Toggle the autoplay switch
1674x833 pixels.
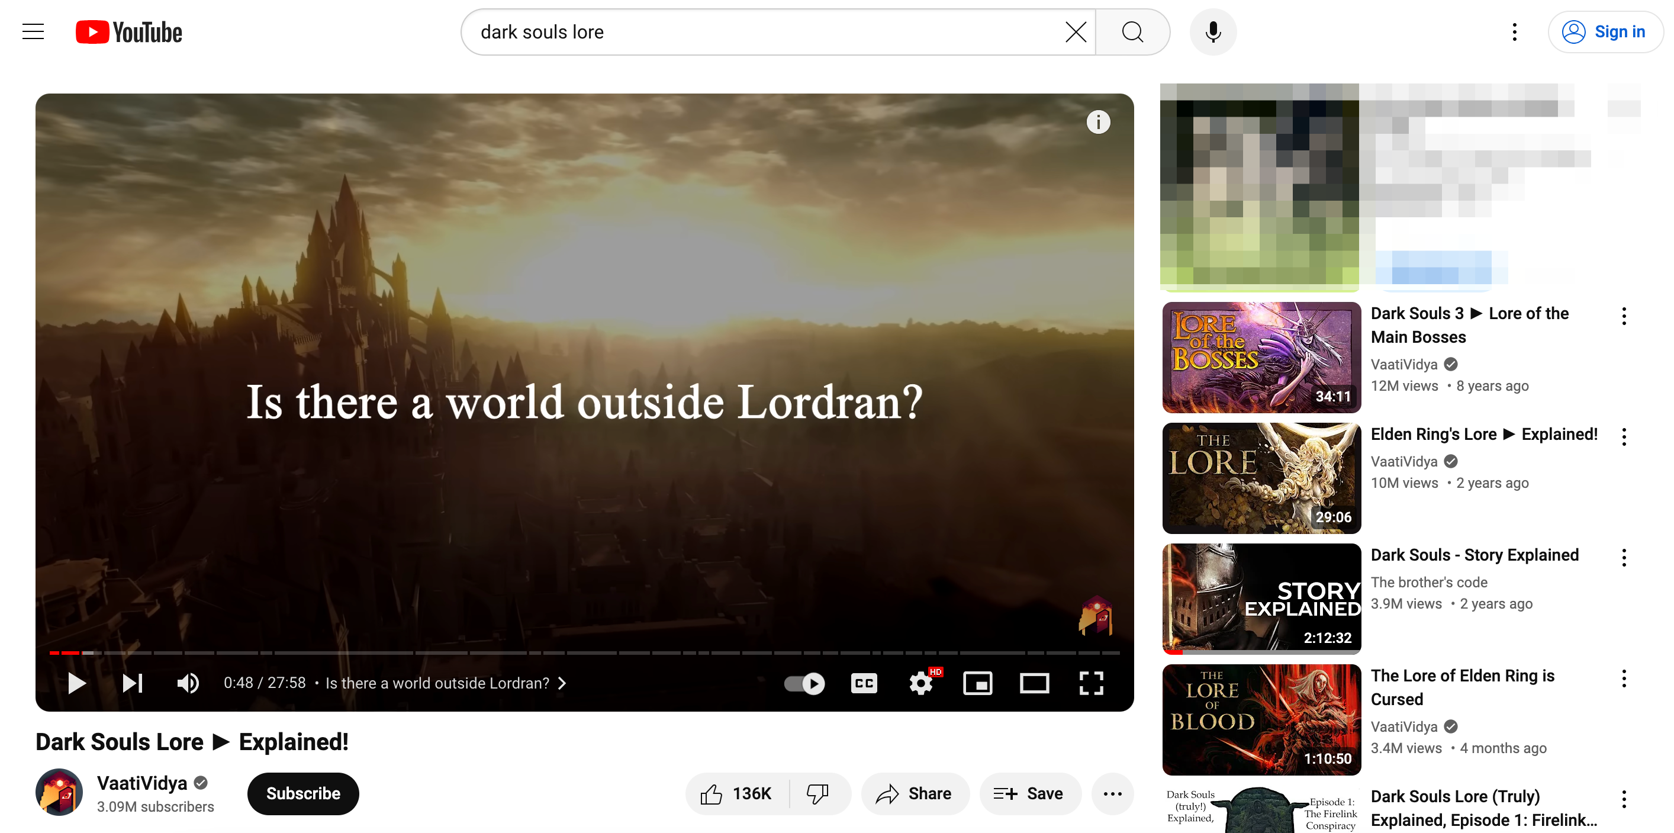(804, 683)
